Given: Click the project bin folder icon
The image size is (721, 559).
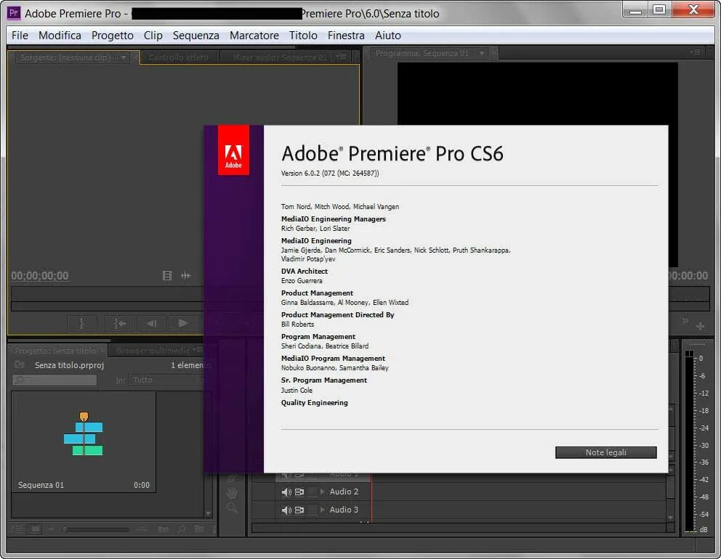Looking at the screenshot, I should (x=20, y=364).
